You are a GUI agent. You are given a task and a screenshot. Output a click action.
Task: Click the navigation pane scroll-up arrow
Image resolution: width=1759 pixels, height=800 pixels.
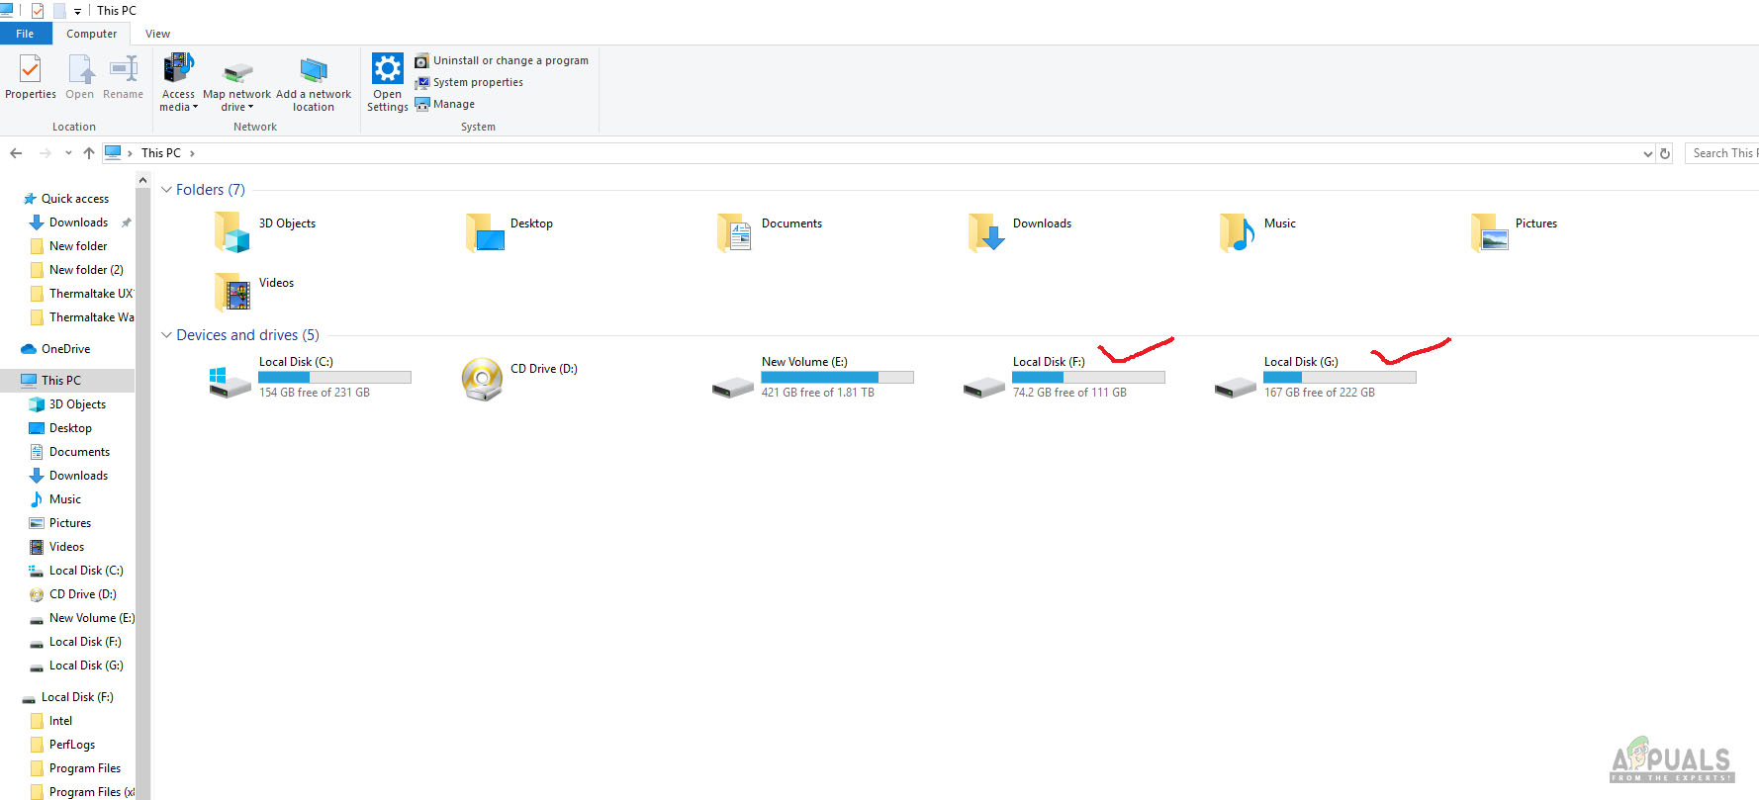click(143, 180)
